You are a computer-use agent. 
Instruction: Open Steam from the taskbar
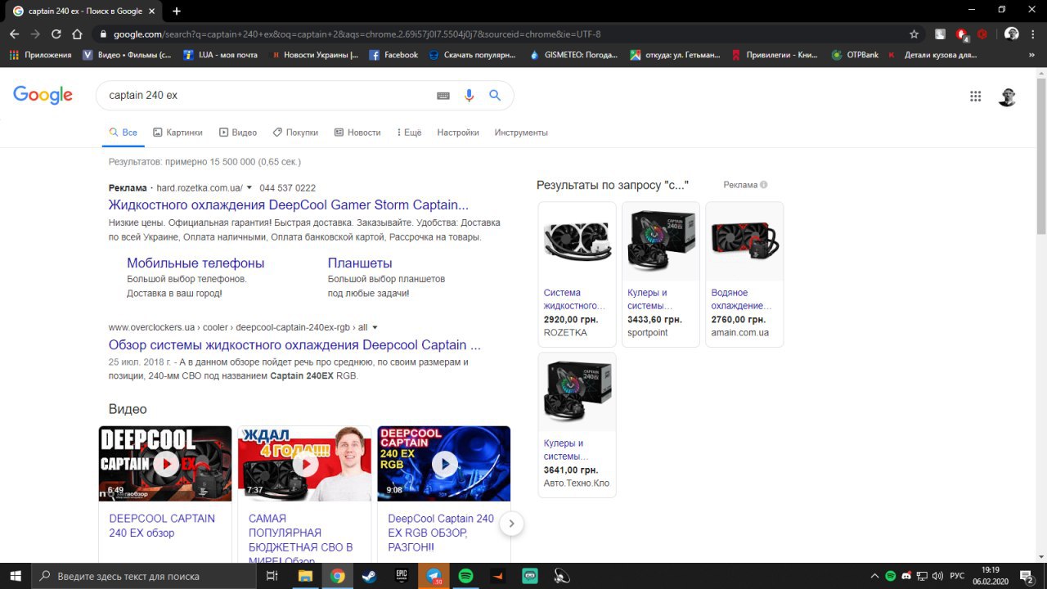tap(369, 576)
